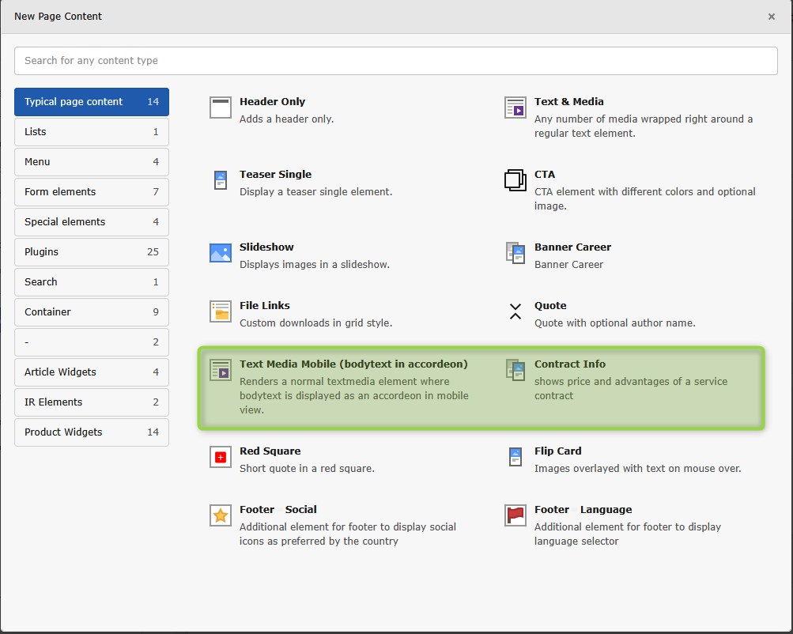Click the Teaser Single icon
The width and height of the screenshot is (793, 634).
pyautogui.click(x=221, y=180)
